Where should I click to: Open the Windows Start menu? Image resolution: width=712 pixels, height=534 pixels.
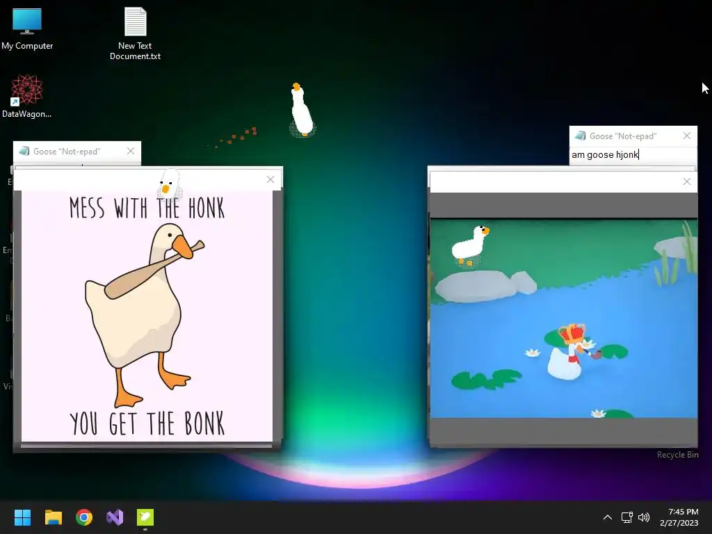[x=22, y=517]
